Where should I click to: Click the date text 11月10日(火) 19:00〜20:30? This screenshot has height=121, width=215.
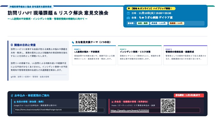click(155, 13)
